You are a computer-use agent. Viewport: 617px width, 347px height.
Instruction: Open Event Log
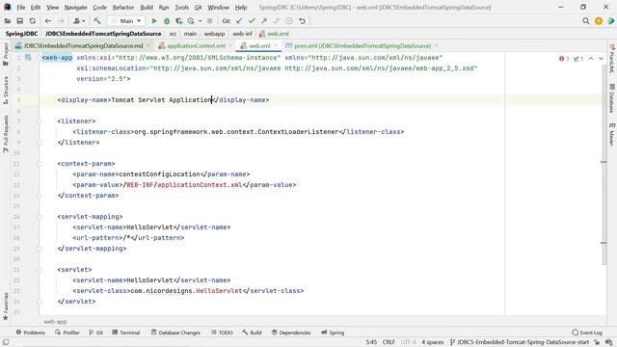coord(587,333)
